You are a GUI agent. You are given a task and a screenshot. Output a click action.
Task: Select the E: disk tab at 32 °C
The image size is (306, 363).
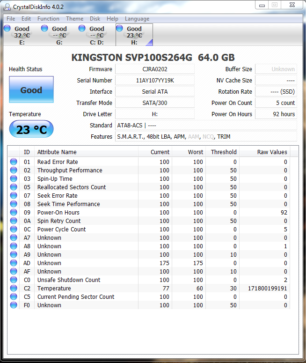(22, 35)
